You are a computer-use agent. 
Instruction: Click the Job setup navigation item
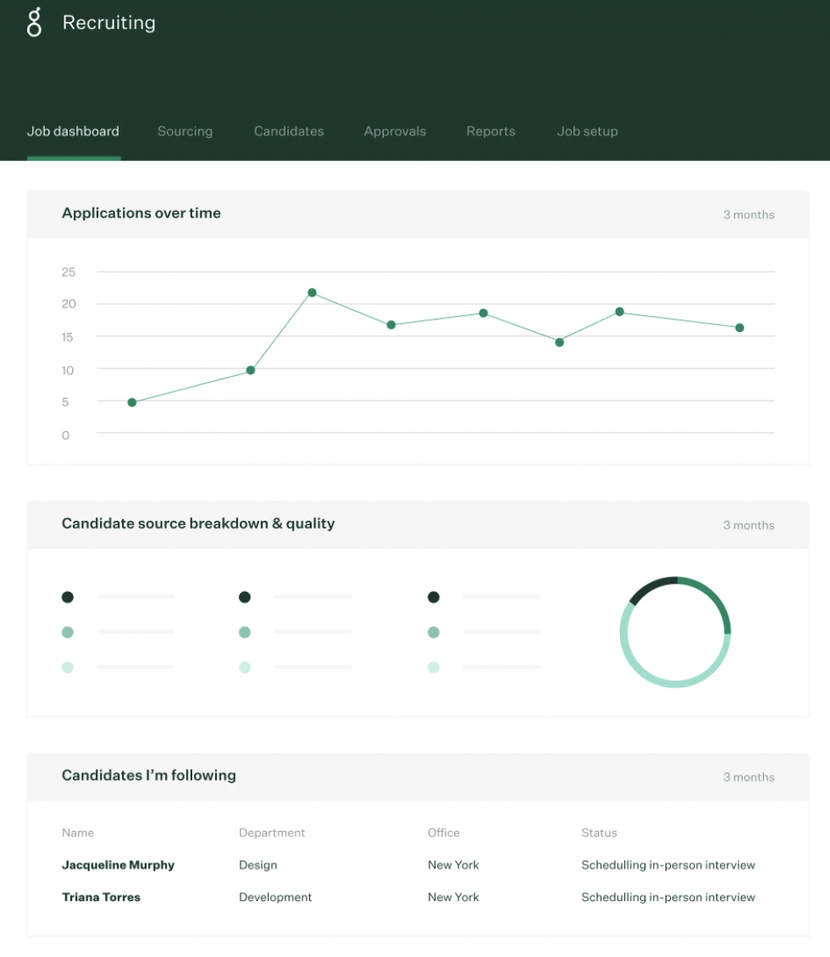tap(587, 131)
